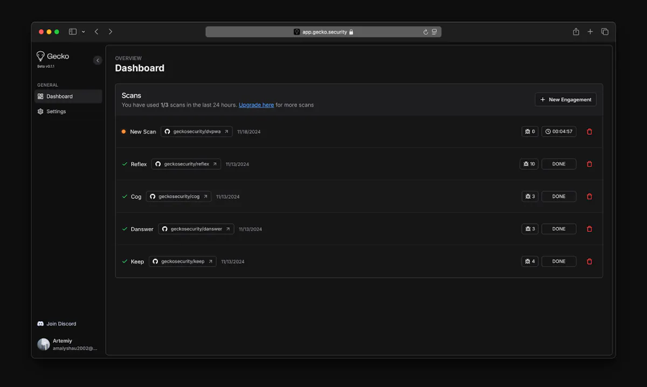Start a New Engagement
Image resolution: width=647 pixels, height=387 pixels.
pyautogui.click(x=566, y=100)
